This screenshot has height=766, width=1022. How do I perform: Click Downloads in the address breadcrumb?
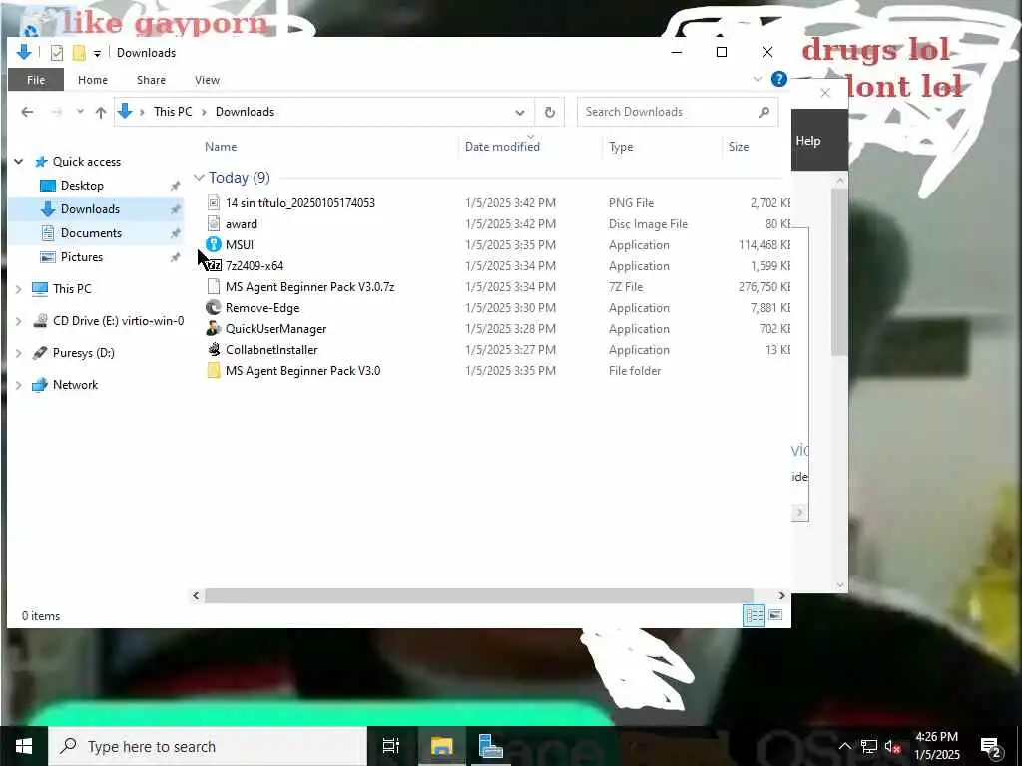pos(246,112)
